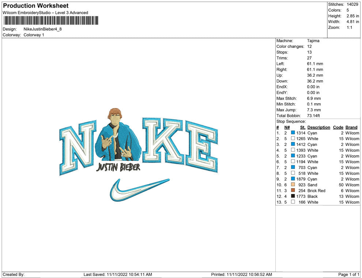
Task: Click the Max Jump value "7.3 mm"
Action: point(314,110)
